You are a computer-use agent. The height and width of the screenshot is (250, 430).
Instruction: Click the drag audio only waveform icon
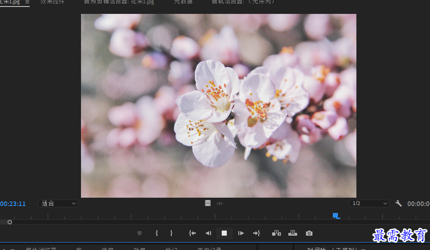pos(220,203)
